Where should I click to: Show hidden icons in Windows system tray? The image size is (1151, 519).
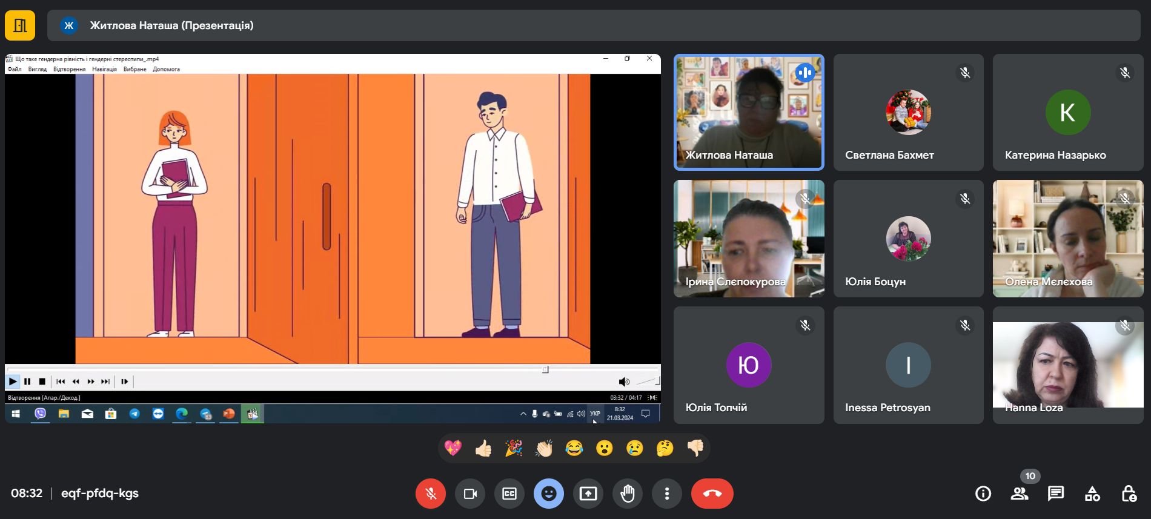point(523,414)
